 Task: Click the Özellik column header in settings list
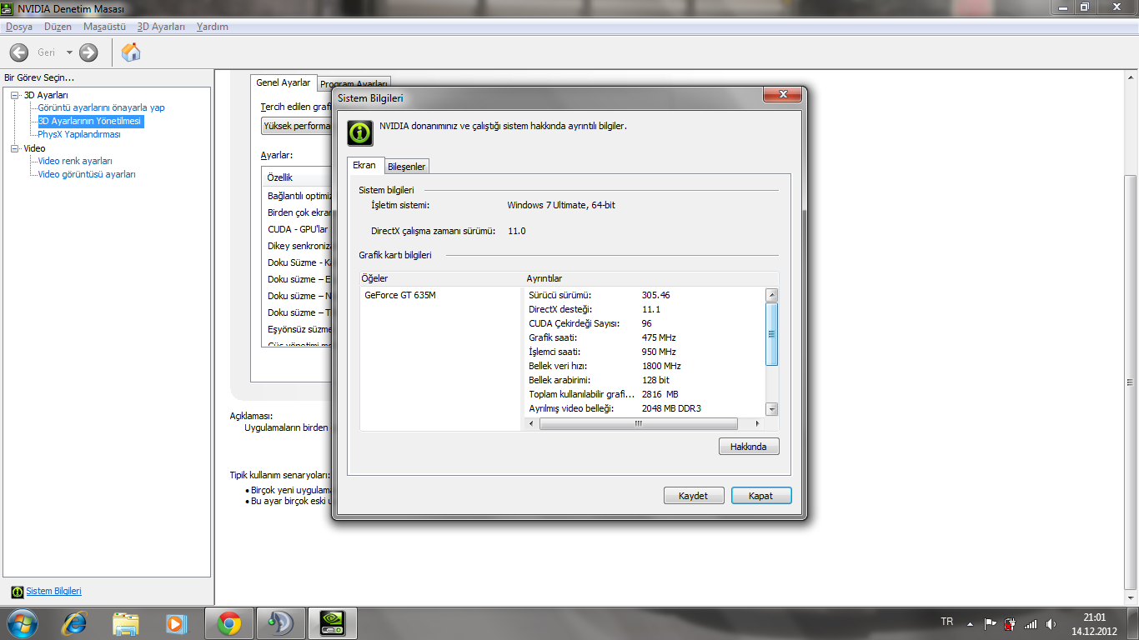click(297, 177)
